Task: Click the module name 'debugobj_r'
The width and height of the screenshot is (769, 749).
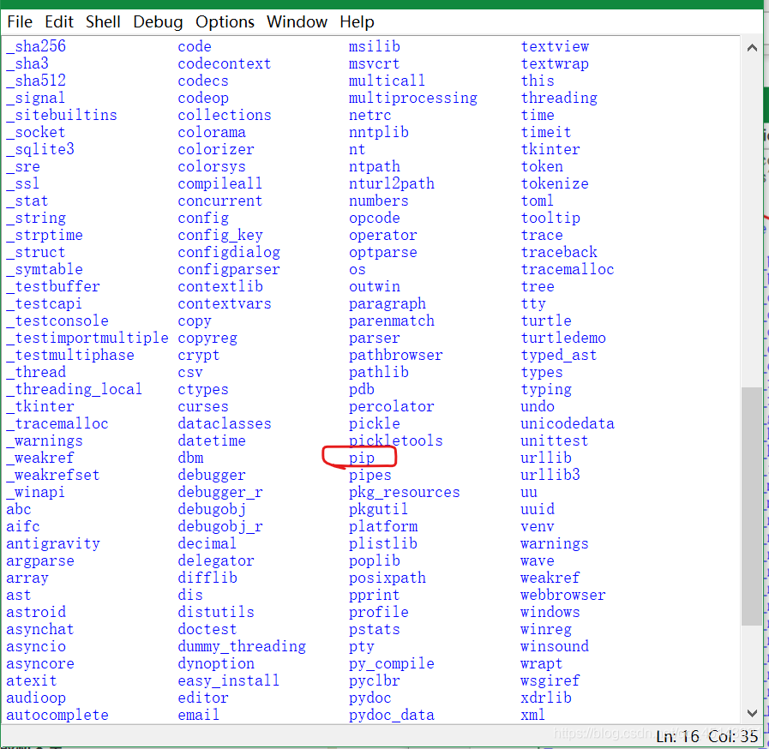Action: [220, 526]
